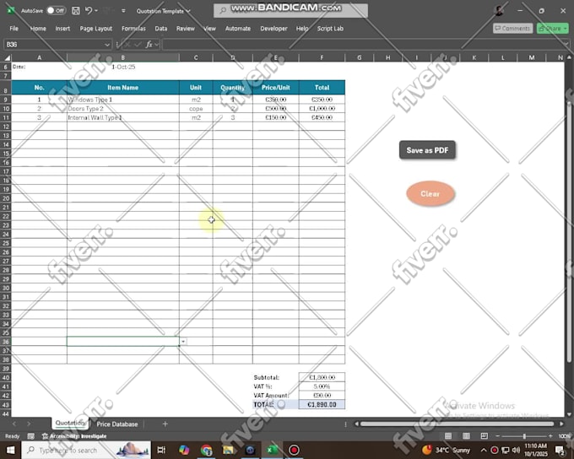Click the taskbar search box
574x459 pixels.
86,450
